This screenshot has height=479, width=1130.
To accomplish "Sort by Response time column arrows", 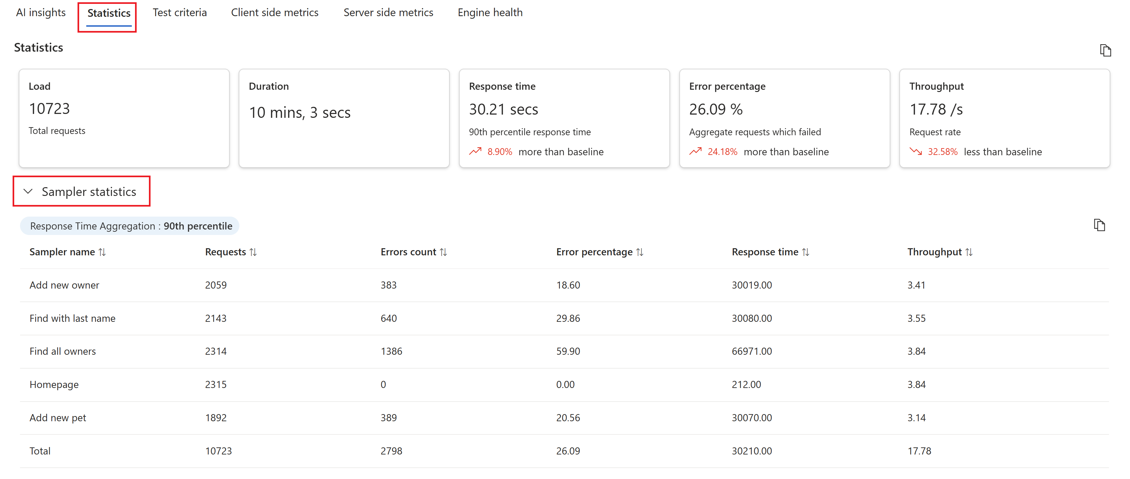I will tap(805, 252).
